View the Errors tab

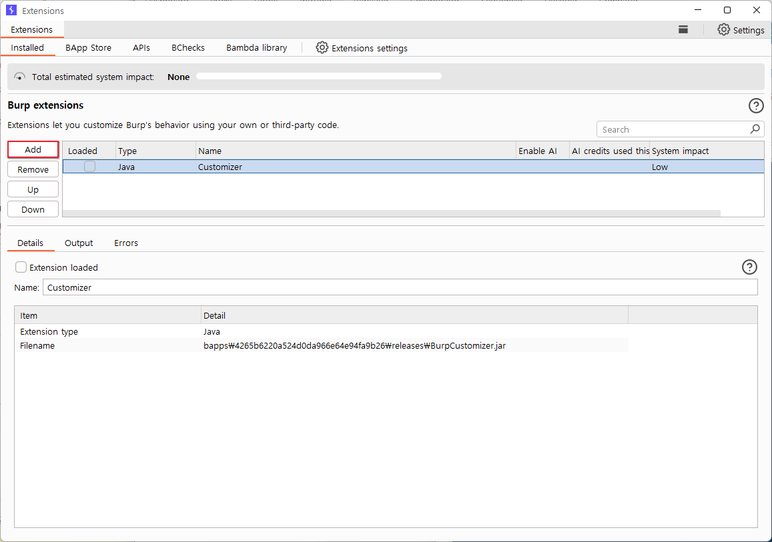(x=126, y=243)
